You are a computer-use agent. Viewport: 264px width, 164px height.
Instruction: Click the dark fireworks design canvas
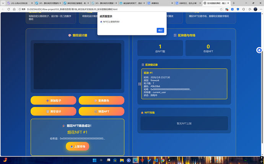pyautogui.click(x=77, y=66)
